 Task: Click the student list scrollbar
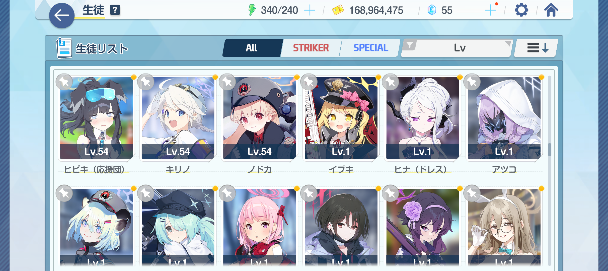click(549, 171)
